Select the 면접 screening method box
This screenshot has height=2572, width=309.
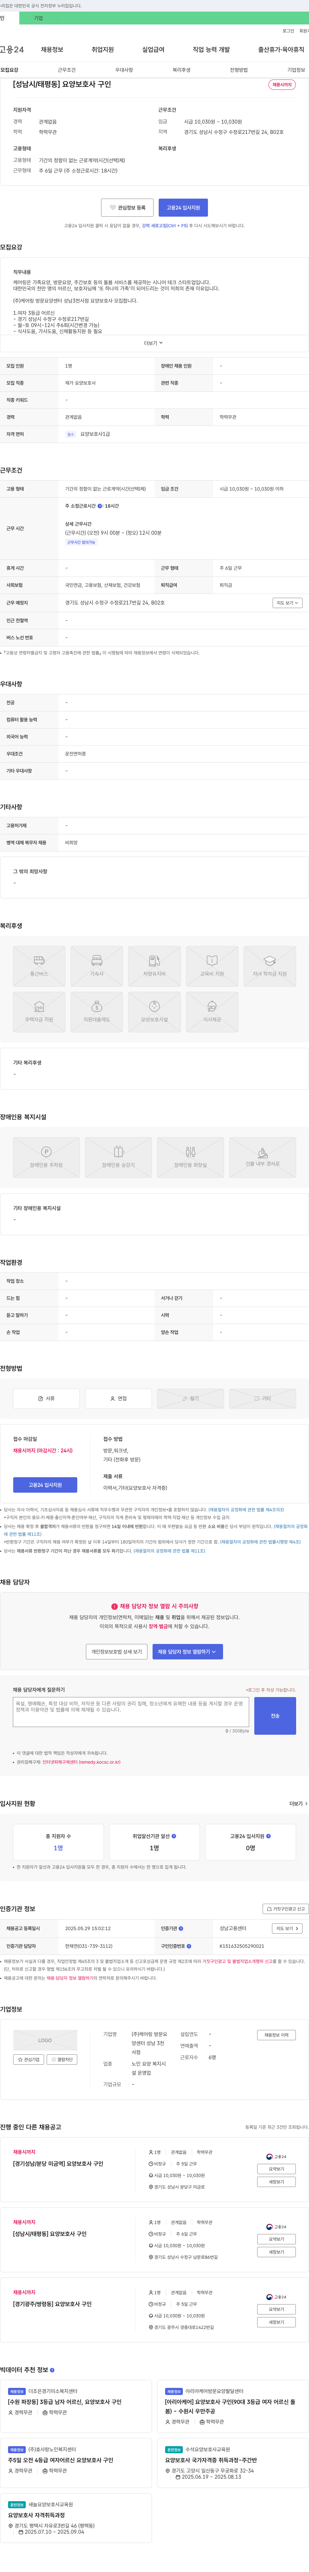pyautogui.click(x=119, y=1399)
